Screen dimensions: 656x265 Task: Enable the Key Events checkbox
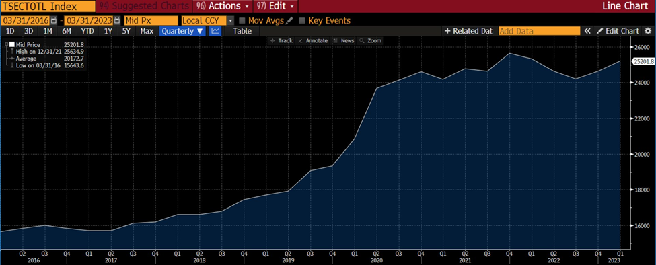pyautogui.click(x=302, y=20)
